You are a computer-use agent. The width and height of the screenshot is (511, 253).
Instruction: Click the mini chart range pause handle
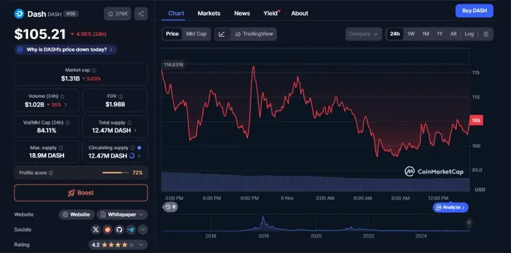(x=469, y=223)
